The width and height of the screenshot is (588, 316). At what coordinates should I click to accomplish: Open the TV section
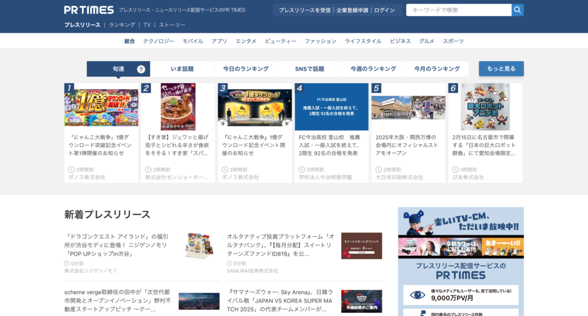[147, 25]
